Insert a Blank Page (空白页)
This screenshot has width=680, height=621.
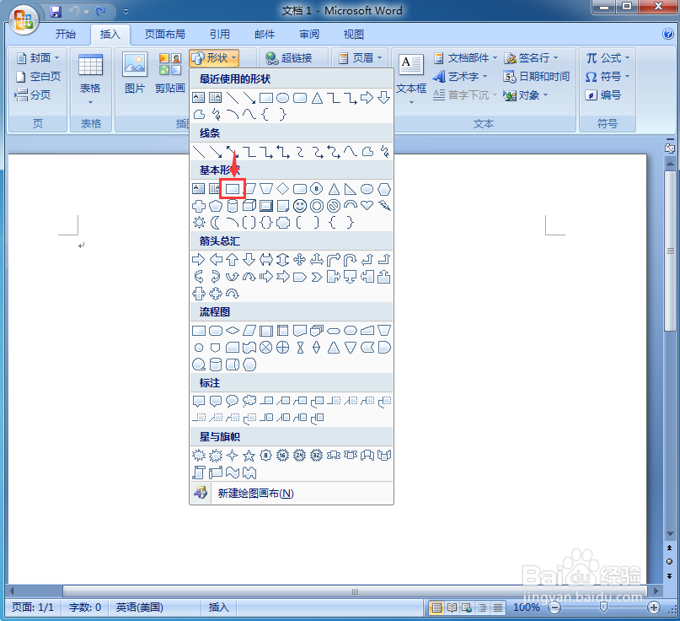coord(38,77)
